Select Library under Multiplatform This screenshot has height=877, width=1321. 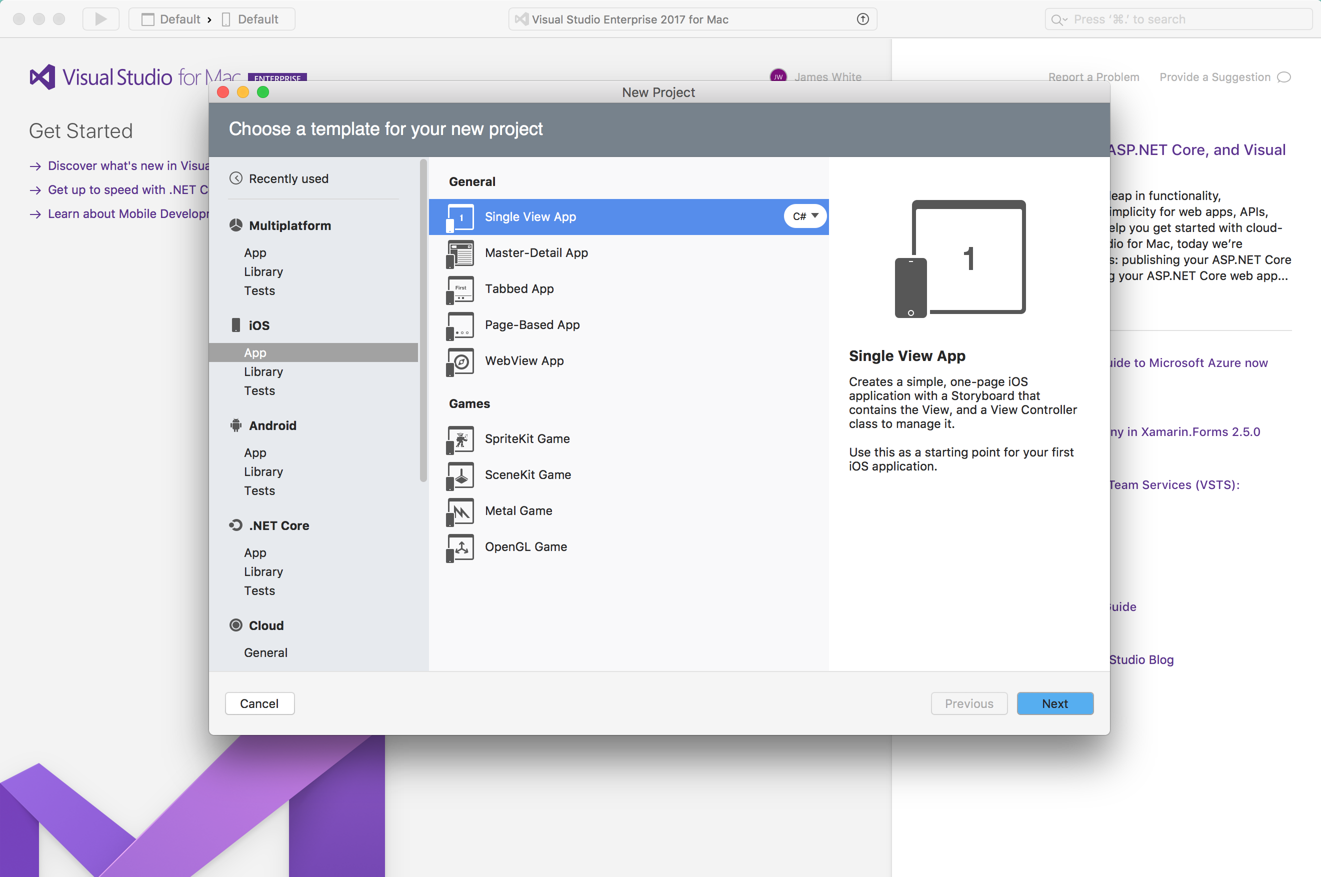(x=263, y=272)
